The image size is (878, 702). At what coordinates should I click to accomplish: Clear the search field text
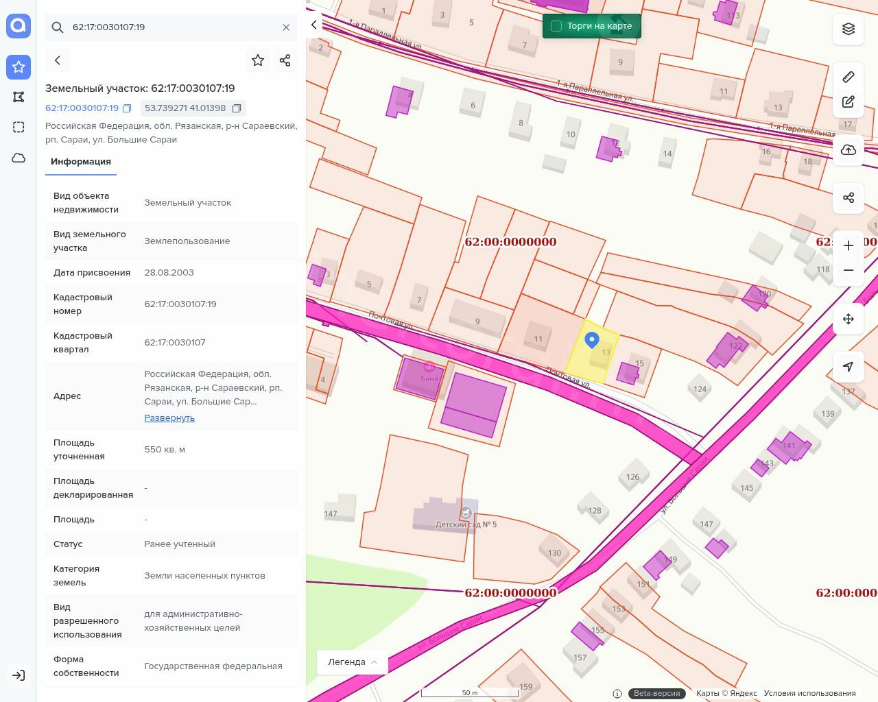click(286, 27)
